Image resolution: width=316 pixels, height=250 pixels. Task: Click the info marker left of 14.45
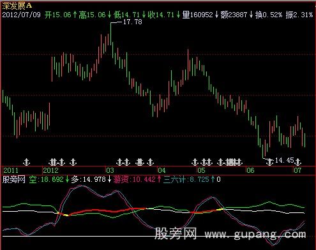[270, 162]
